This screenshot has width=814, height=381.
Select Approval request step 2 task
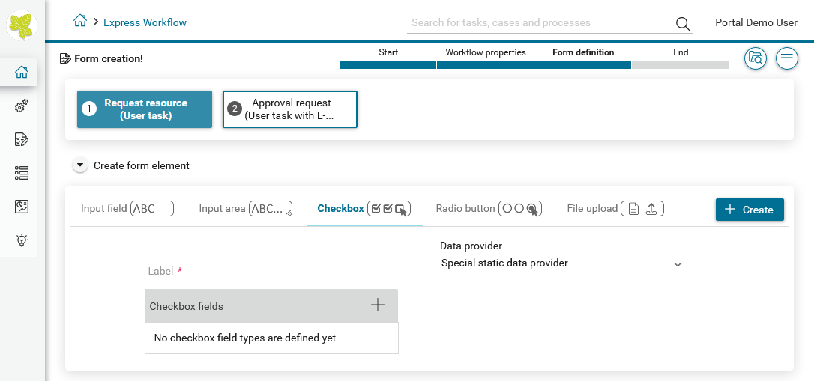[x=289, y=109]
